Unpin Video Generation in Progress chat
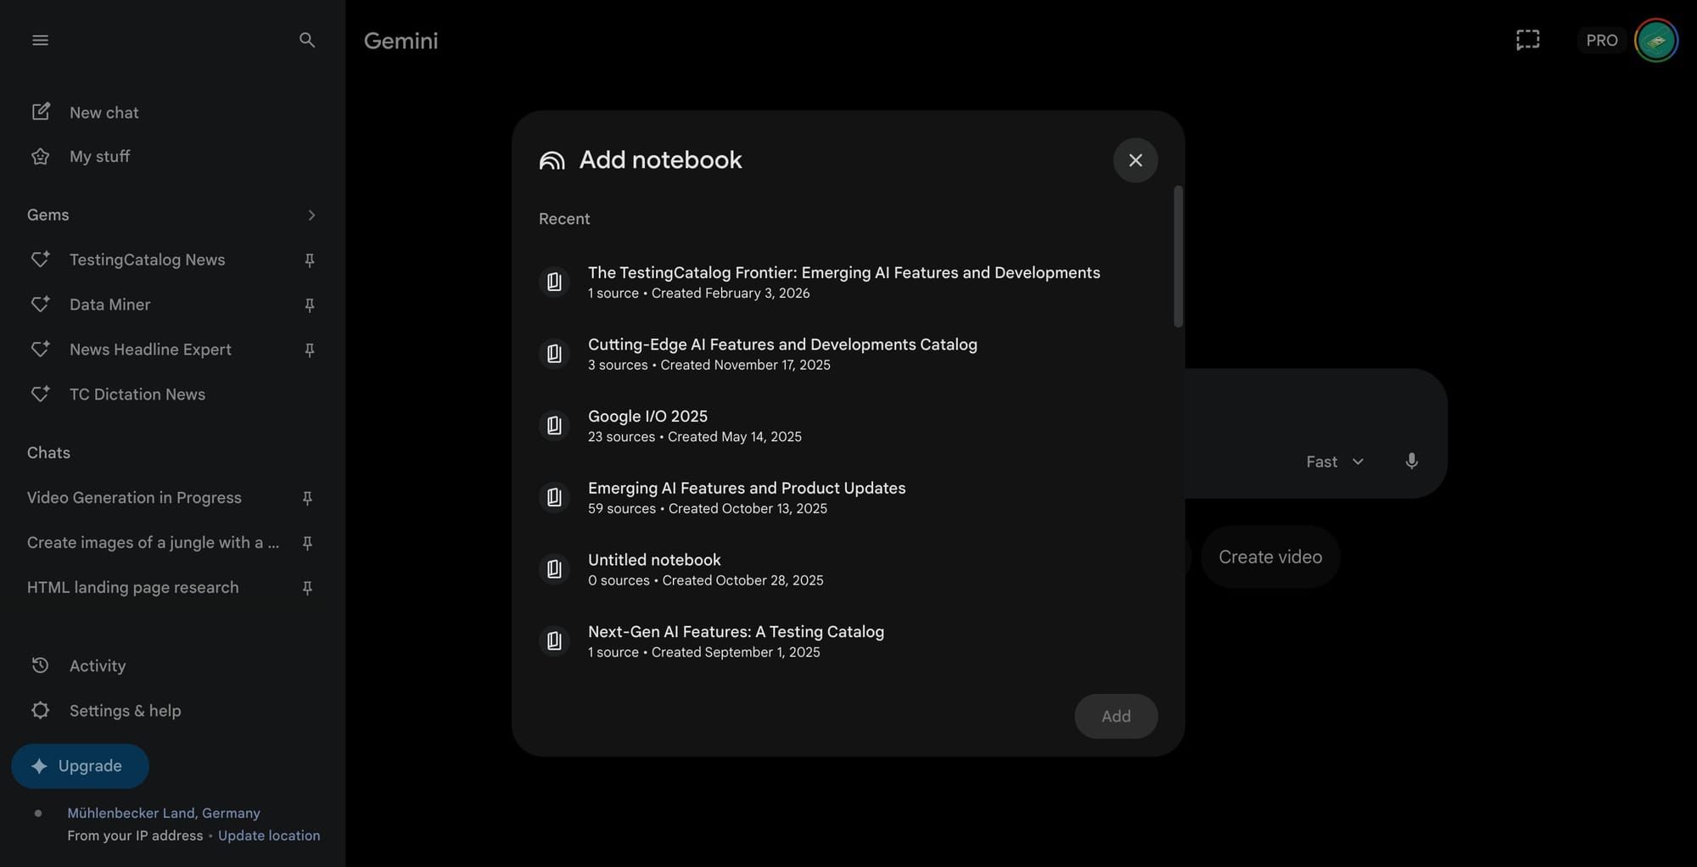This screenshot has width=1697, height=867. tap(307, 498)
